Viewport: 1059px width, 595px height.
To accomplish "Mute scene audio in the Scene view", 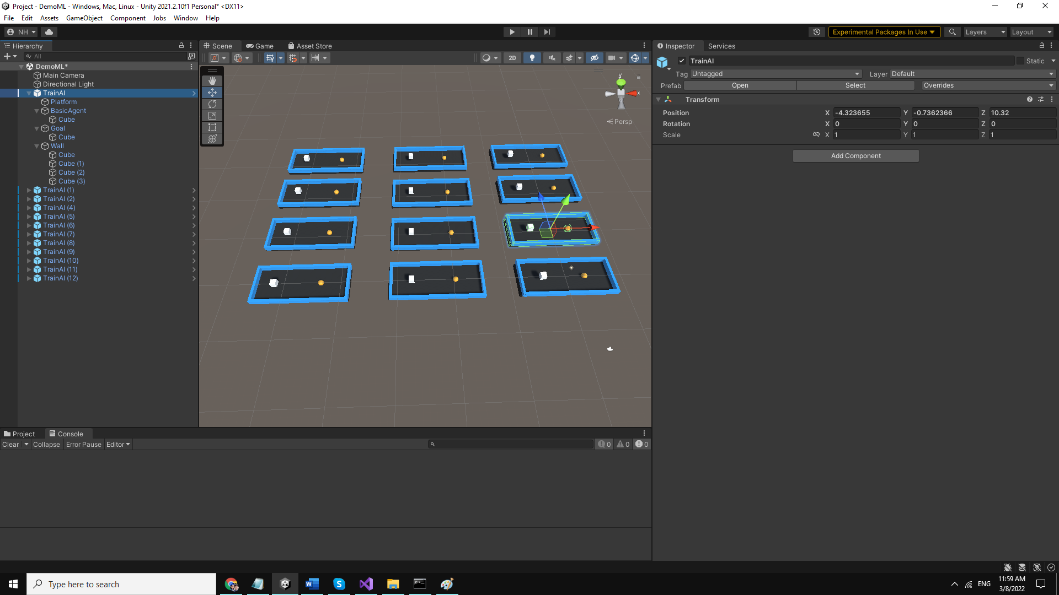I will [552, 58].
